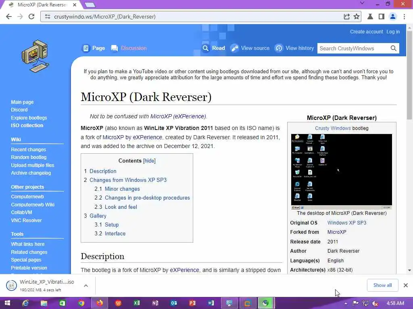Open Excel from the taskbar
413x309 pixels.
tap(137, 303)
